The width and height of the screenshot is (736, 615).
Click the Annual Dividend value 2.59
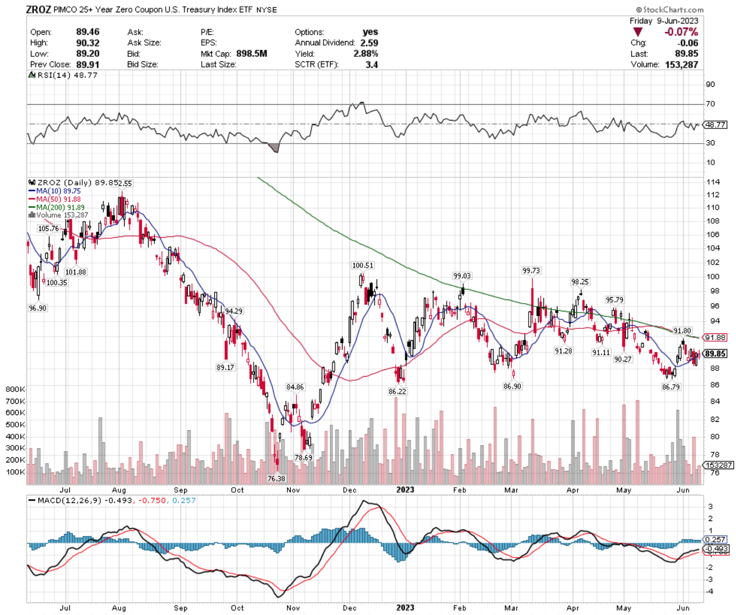coord(369,43)
